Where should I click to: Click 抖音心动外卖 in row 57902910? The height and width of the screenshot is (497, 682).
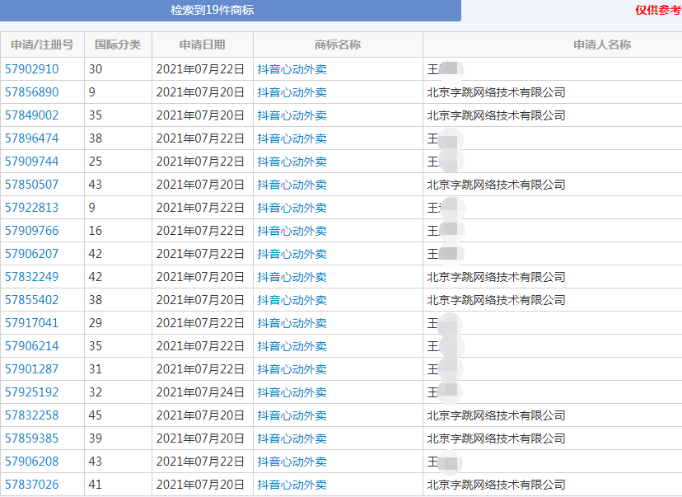click(292, 69)
